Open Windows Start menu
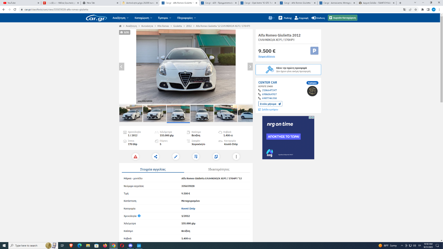 (4, 245)
